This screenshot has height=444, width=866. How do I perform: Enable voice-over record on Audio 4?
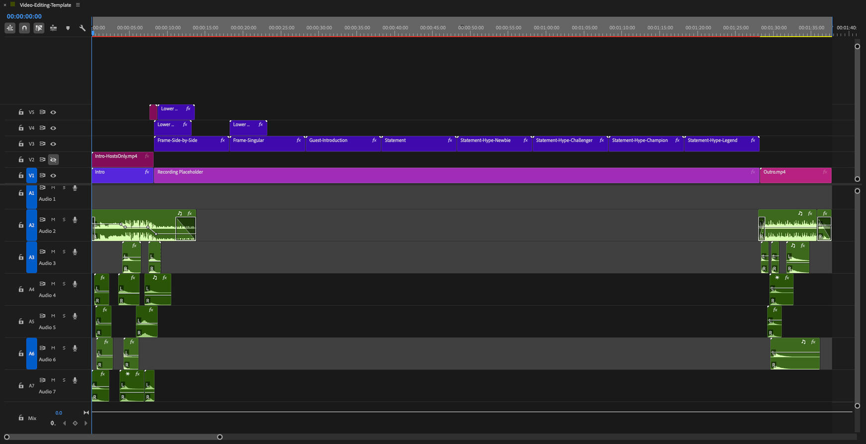75,284
